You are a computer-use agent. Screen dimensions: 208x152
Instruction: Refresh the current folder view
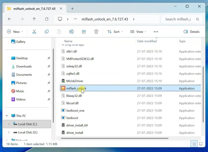click(47, 19)
